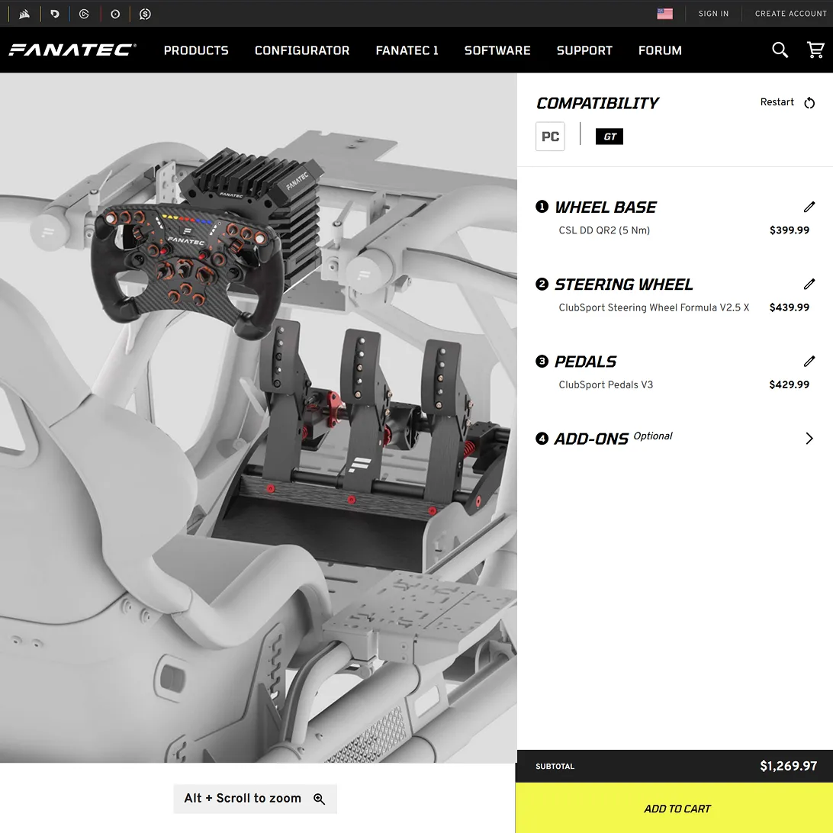Open the shopping cart icon
This screenshot has width=833, height=833.
click(815, 50)
